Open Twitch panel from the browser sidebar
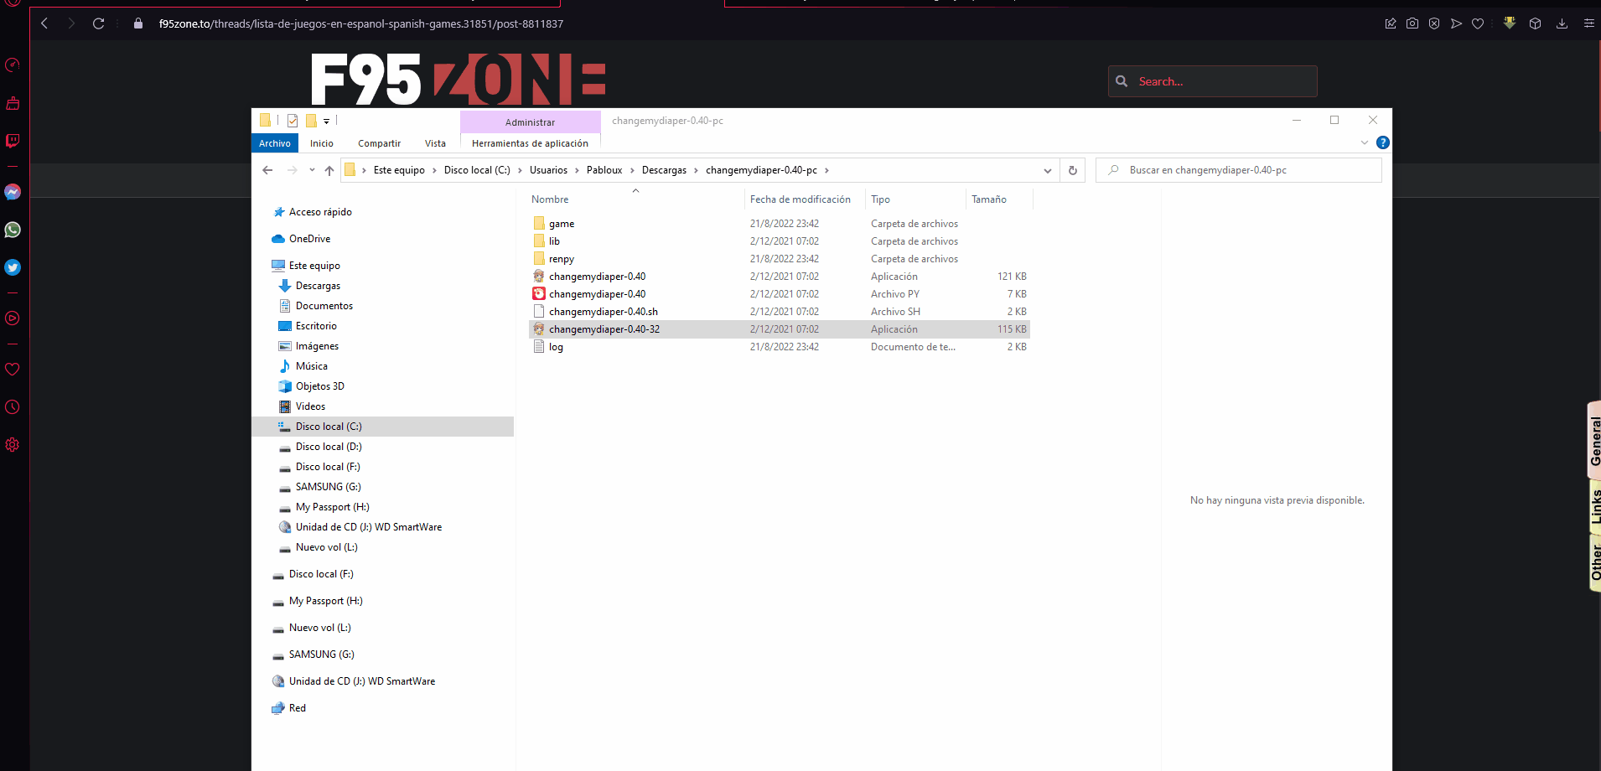This screenshot has height=771, width=1601. [13, 141]
